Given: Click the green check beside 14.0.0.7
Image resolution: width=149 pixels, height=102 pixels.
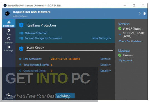Looking at the screenshot, I should [120, 29].
